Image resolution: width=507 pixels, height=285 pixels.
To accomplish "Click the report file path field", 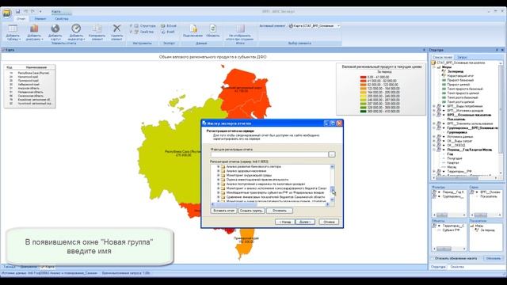I will (x=269, y=154).
